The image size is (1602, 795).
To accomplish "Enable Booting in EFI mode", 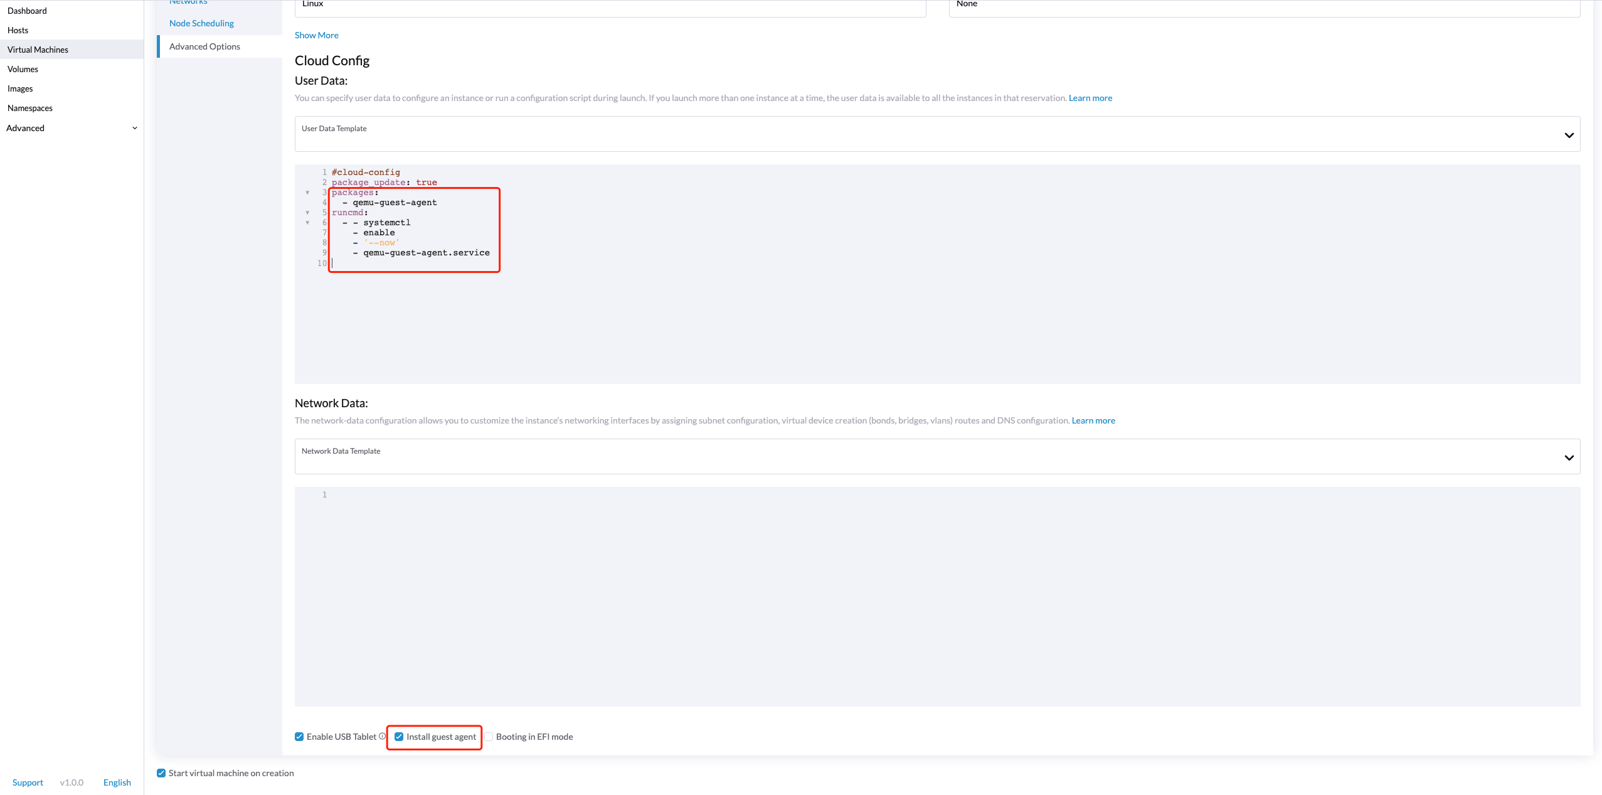I will pyautogui.click(x=489, y=736).
